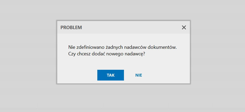This screenshot has height=112, width=245.
Task: Close the PROBLEM dialog with X
Action: tap(184, 28)
